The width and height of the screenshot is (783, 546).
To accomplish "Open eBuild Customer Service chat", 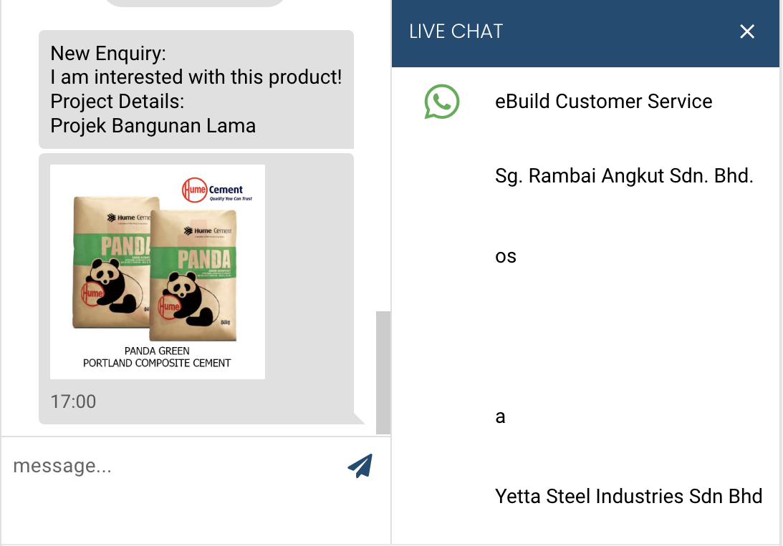I will pyautogui.click(x=603, y=102).
